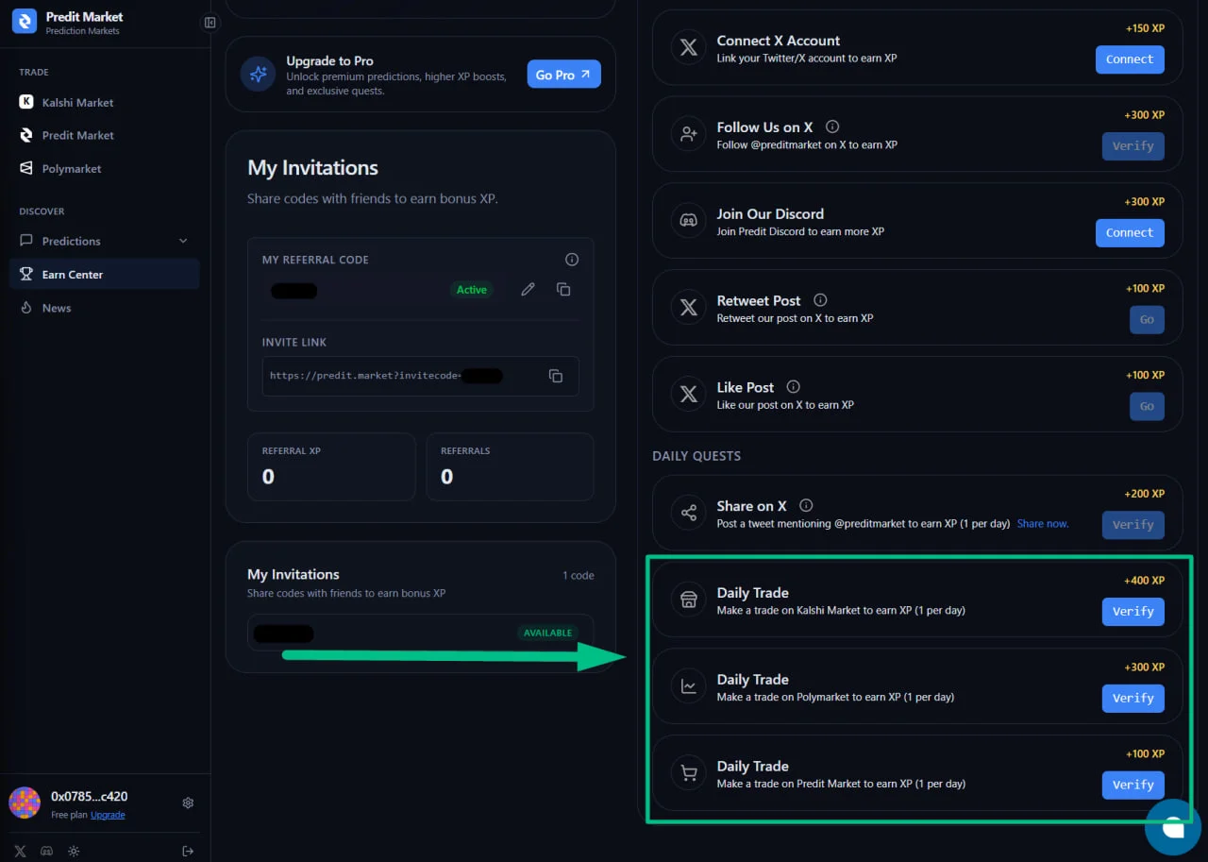This screenshot has height=862, width=1208.
Task: Verify the Share on X quest
Action: (x=1132, y=525)
